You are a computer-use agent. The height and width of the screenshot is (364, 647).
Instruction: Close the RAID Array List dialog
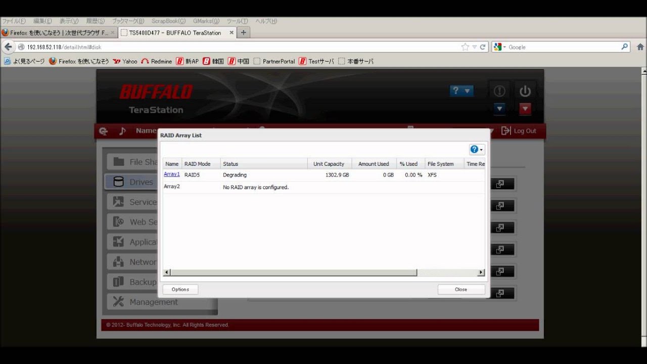click(x=461, y=289)
